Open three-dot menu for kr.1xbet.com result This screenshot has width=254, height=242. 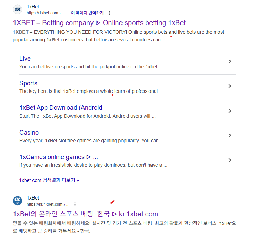pyautogui.click(x=75, y=204)
